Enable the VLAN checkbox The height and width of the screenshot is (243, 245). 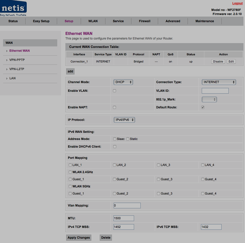pyautogui.click(x=114, y=91)
